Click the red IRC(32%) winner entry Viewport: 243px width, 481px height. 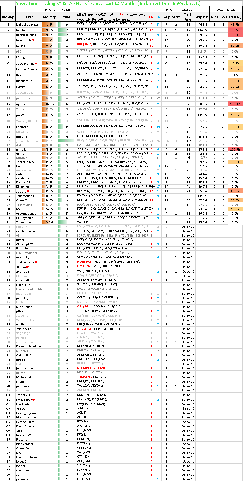click(x=84, y=329)
